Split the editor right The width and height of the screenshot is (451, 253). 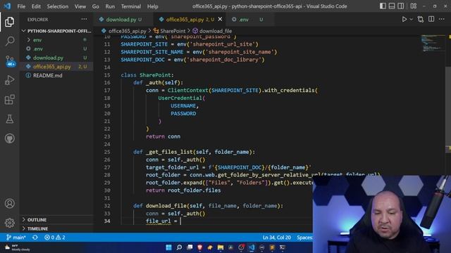click(x=431, y=19)
